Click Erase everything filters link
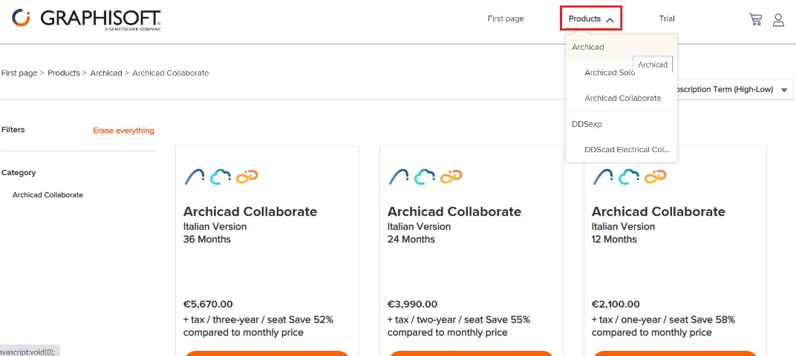The image size is (796, 356). (x=123, y=131)
